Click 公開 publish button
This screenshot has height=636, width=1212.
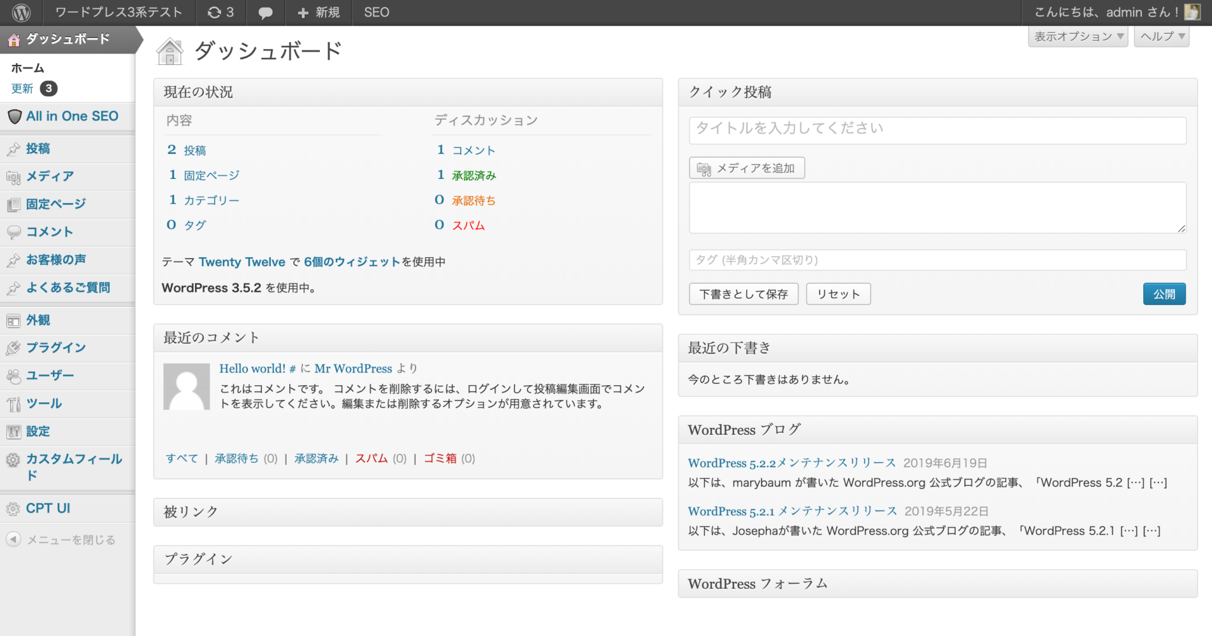point(1164,294)
